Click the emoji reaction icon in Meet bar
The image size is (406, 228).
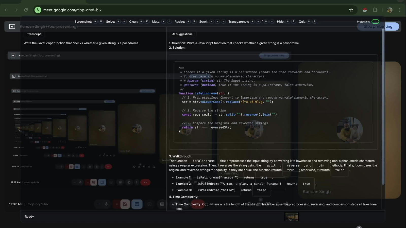pos(149,204)
